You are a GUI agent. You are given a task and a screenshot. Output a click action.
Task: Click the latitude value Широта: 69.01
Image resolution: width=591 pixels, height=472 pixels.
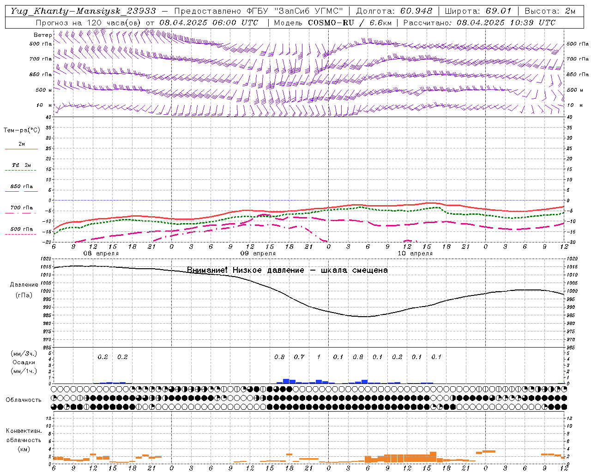(x=478, y=11)
